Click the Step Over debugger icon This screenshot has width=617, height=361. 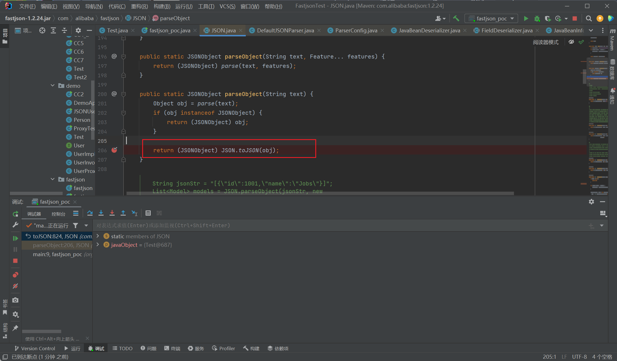tap(90, 213)
